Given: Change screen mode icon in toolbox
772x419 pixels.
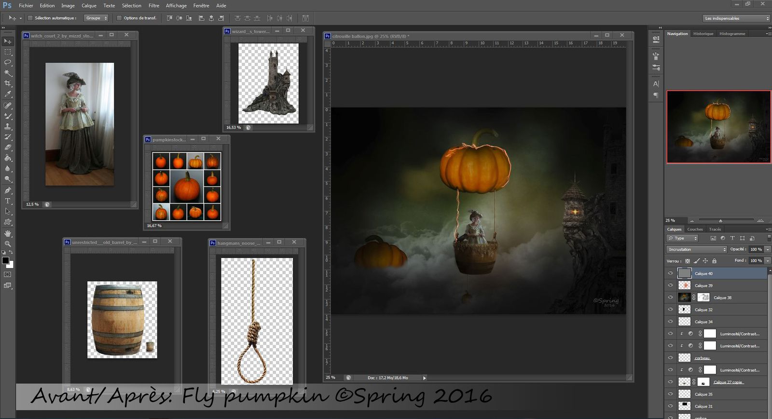Looking at the screenshot, I should (x=8, y=285).
